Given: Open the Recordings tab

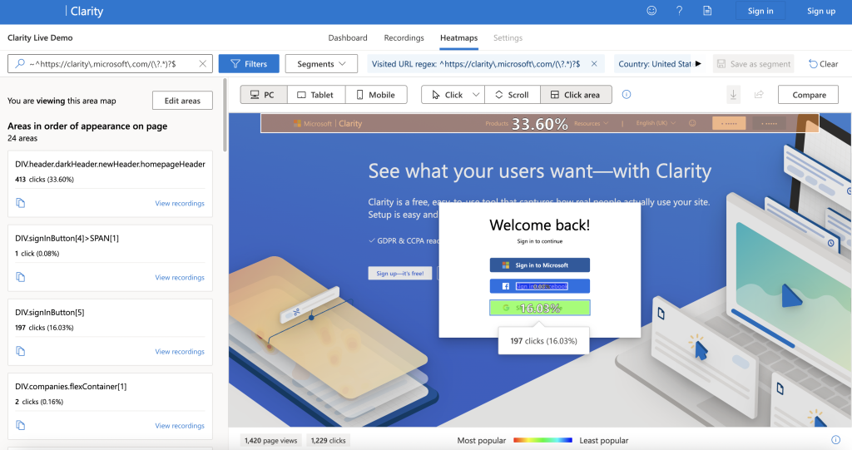Looking at the screenshot, I should pos(404,38).
